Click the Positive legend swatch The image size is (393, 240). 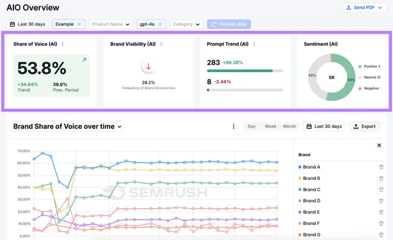360,66
